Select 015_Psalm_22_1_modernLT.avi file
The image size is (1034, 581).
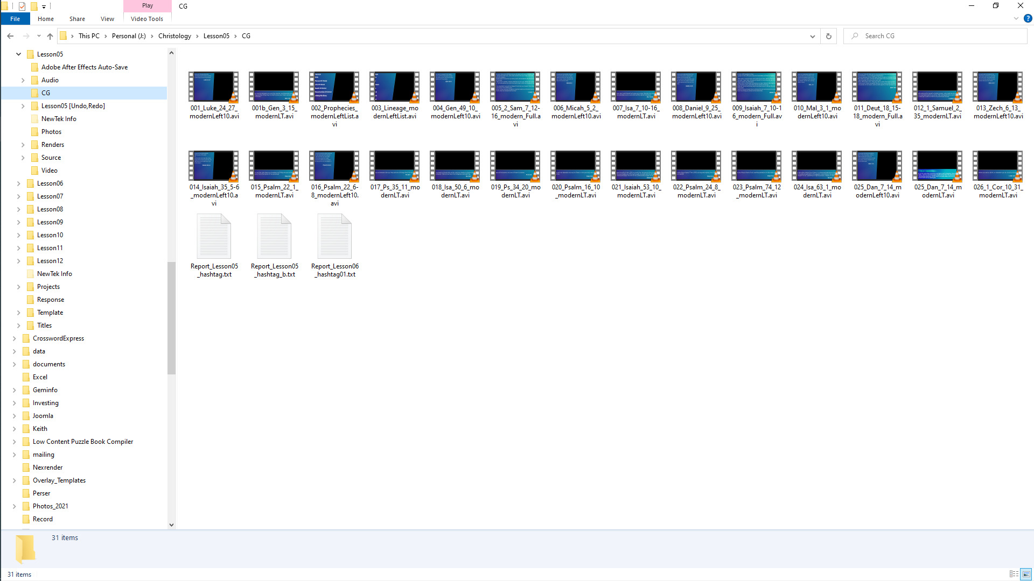(274, 174)
